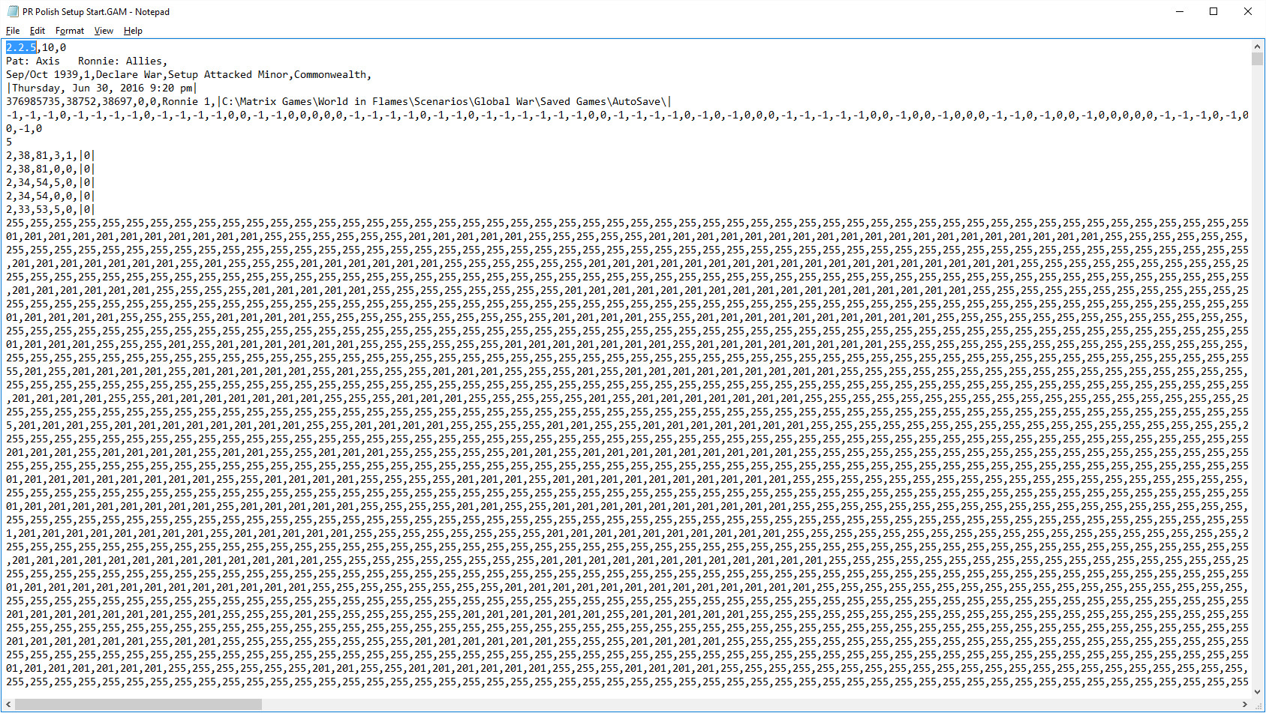Click the text 'Ronnie: Allies,'
1266x713 pixels.
[123, 61]
